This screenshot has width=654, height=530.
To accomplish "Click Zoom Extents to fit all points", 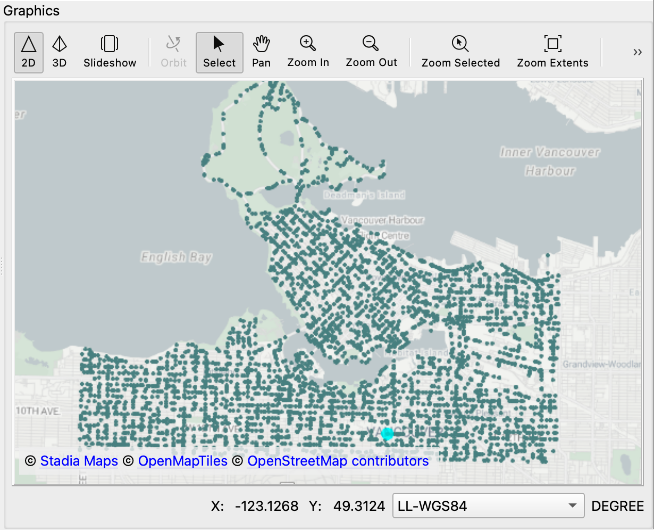I will pos(552,52).
